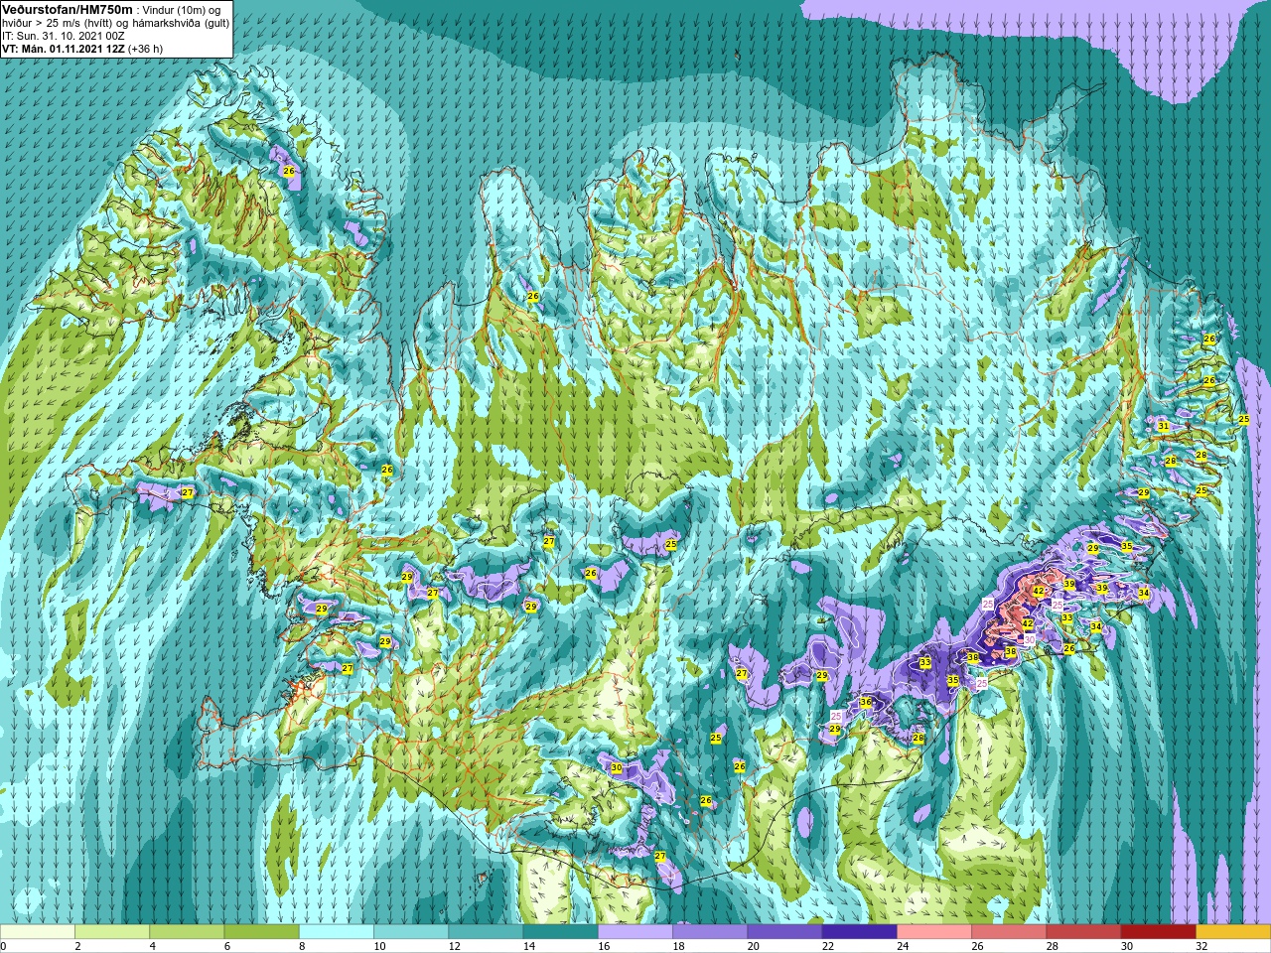
Task: Click the 24–26 m/s light pink legend swatch
Action: 934,932
